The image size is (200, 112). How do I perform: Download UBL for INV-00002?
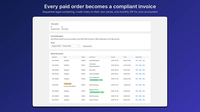143,96
